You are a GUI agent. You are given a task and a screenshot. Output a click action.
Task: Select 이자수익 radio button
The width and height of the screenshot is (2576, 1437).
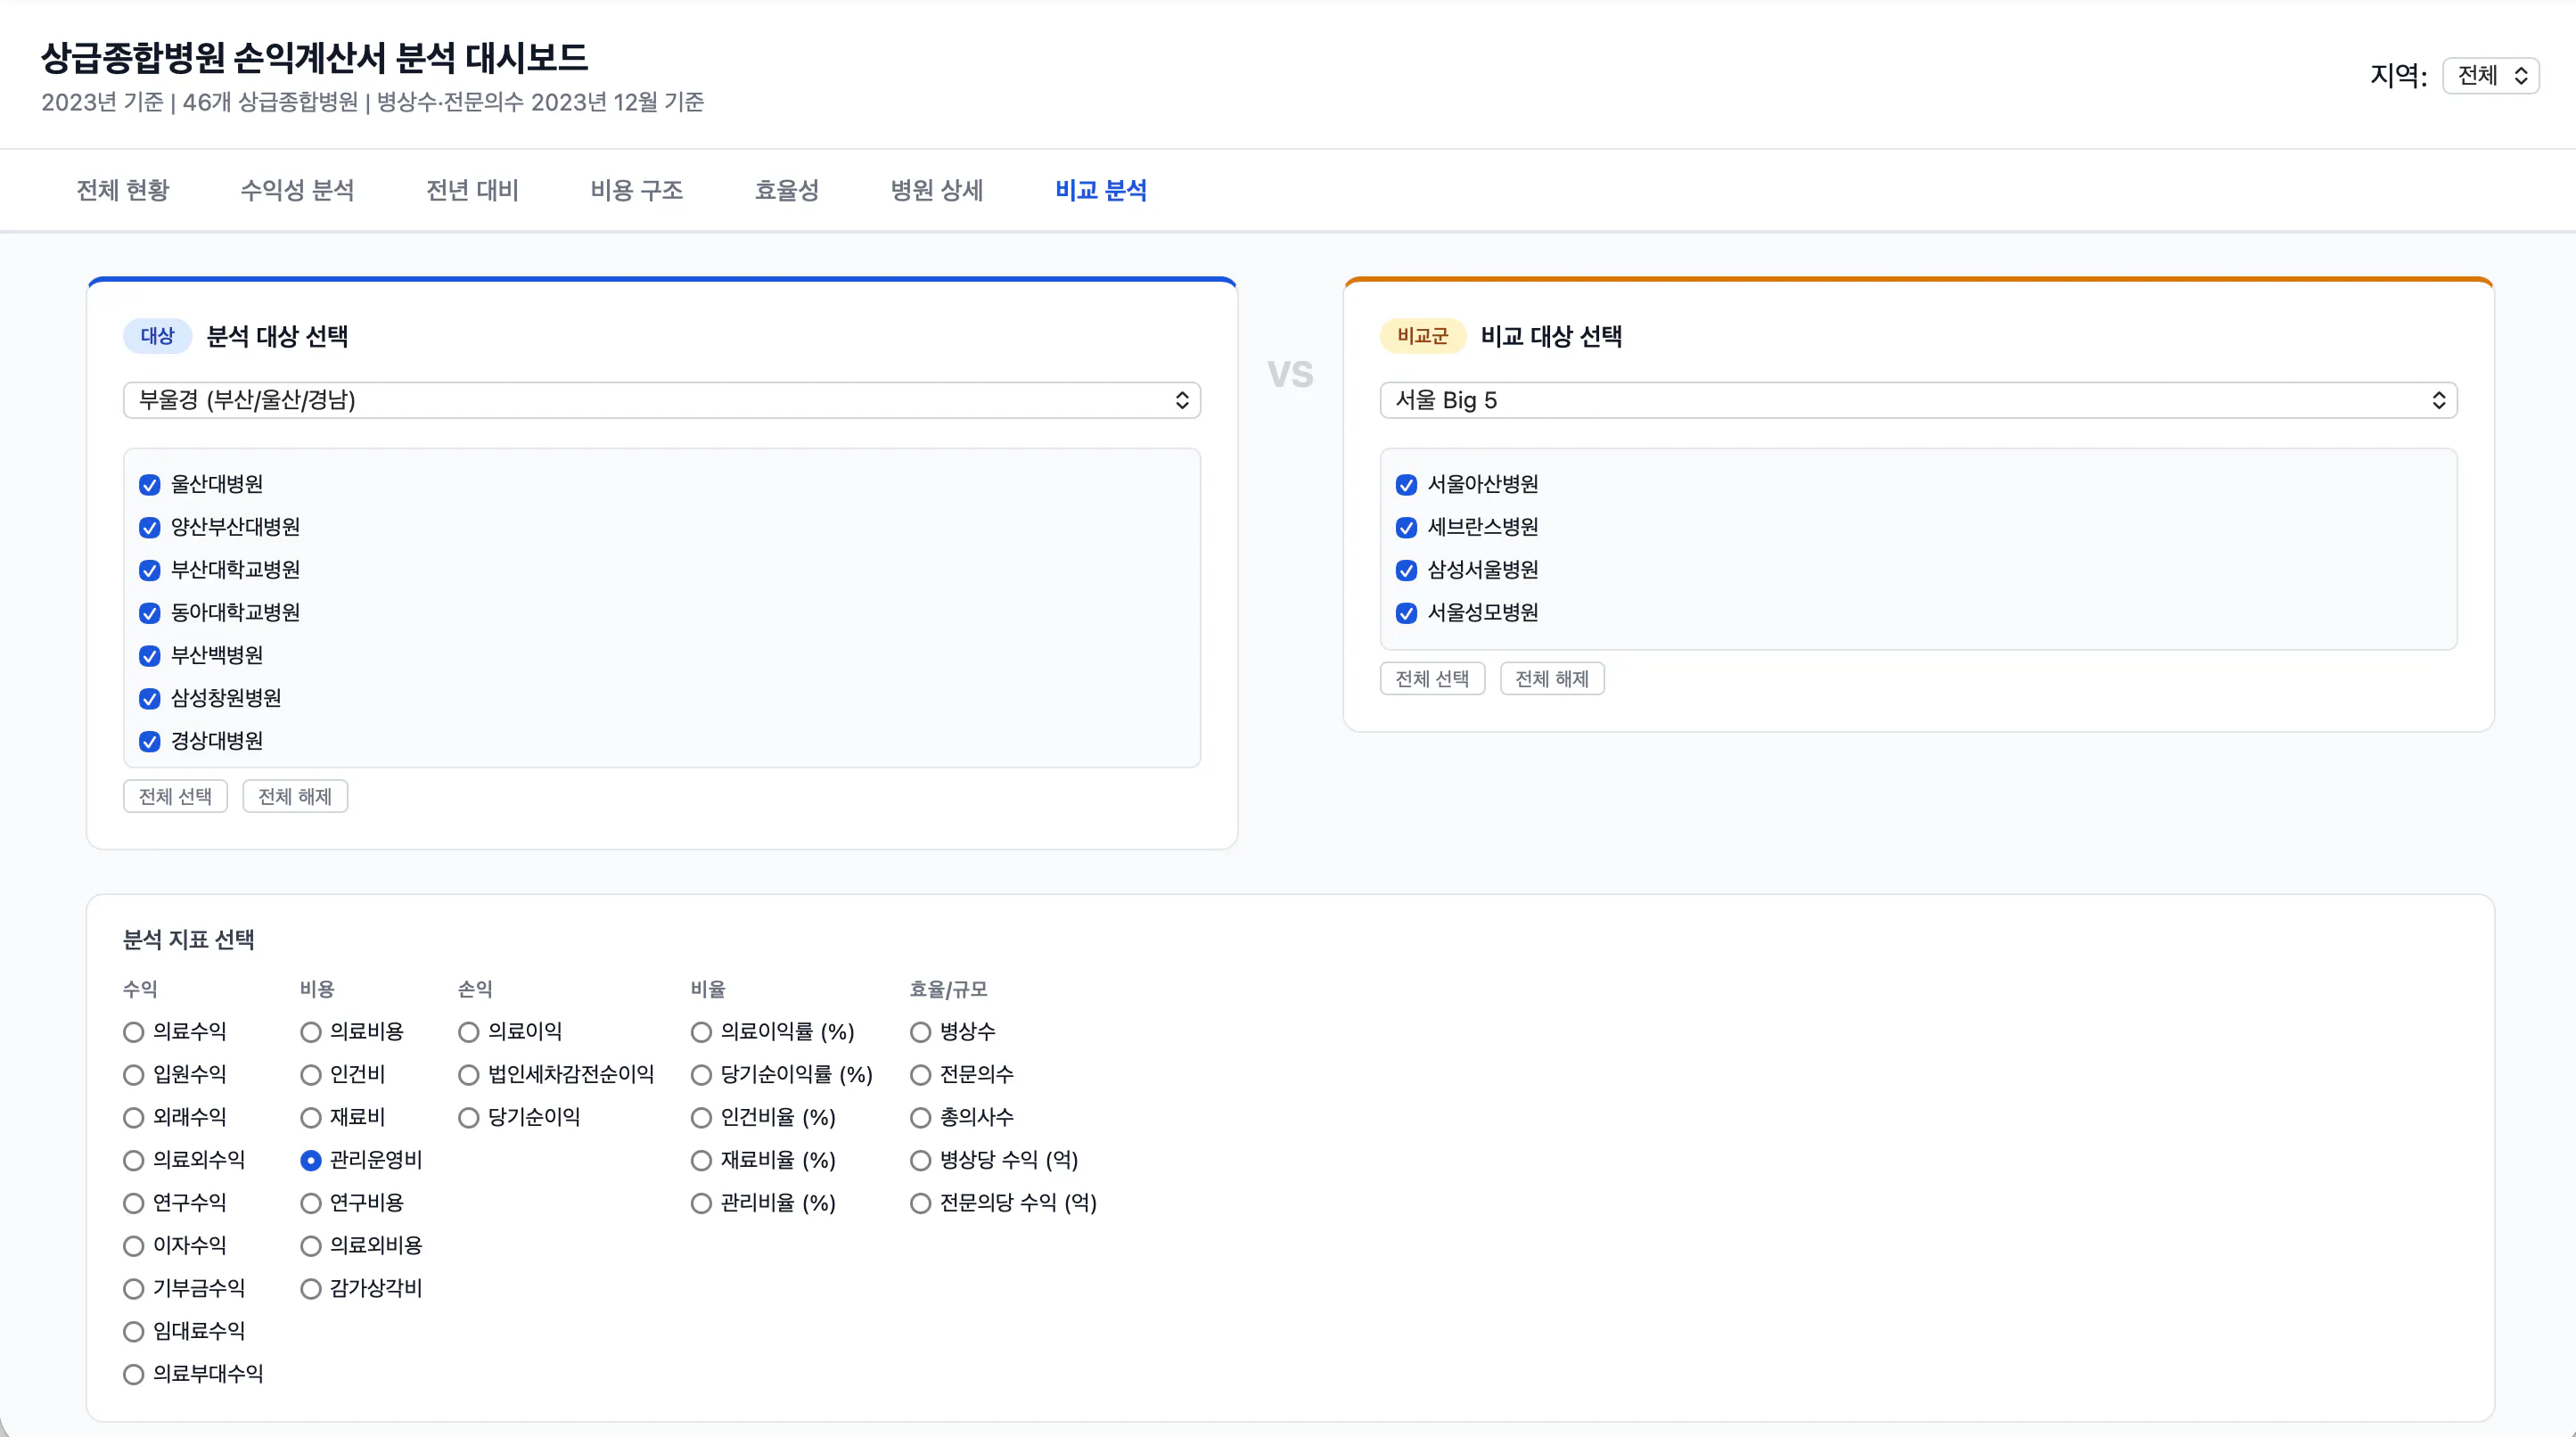point(134,1246)
